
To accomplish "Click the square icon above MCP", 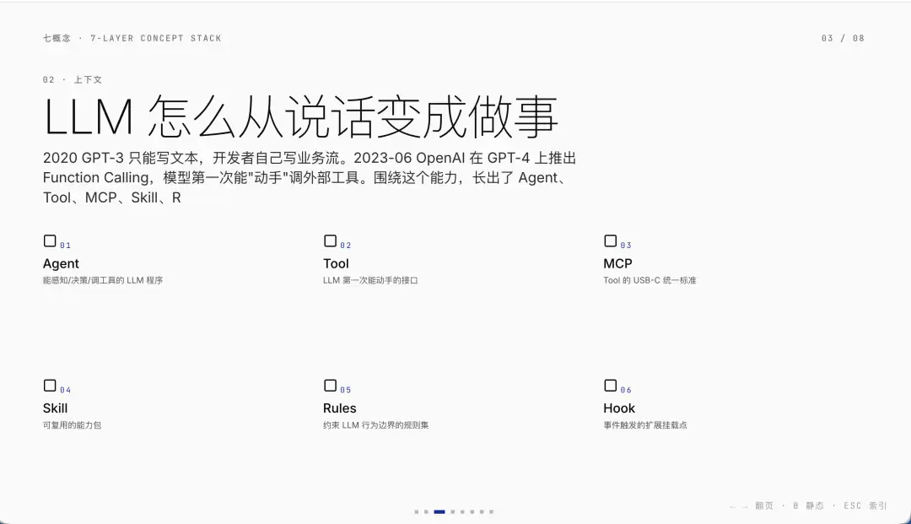I will [x=611, y=241].
